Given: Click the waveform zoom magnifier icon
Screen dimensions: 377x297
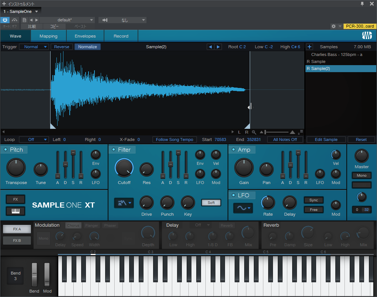Looking at the screenshot, I should (x=254, y=132).
